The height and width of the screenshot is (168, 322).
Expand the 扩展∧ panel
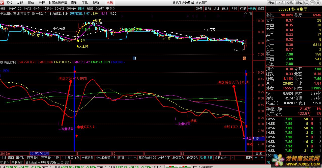click(x=5, y=162)
